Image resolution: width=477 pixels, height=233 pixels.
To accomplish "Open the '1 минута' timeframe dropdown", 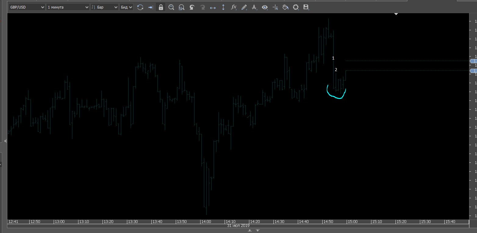I will coord(68,7).
